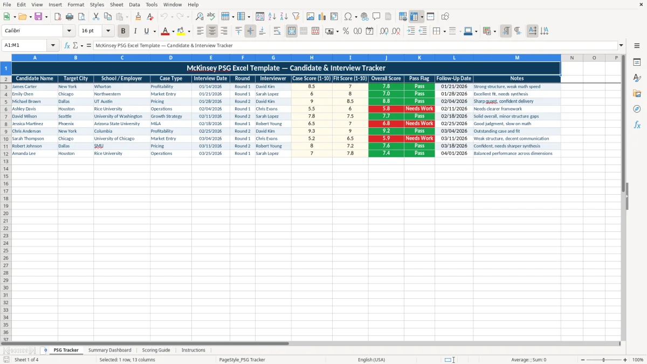Click the Insert Hyperlink icon
Viewport: 647px width, 364px height.
(364, 17)
